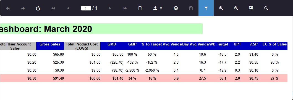Screen dimensions: 293x100
Task: Click the Total Product Cost (COGS) header
Action: pyautogui.click(x=82, y=46)
